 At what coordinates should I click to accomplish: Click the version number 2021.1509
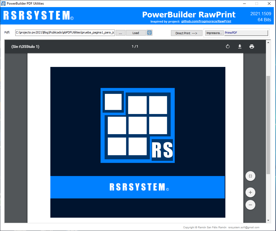(261, 14)
